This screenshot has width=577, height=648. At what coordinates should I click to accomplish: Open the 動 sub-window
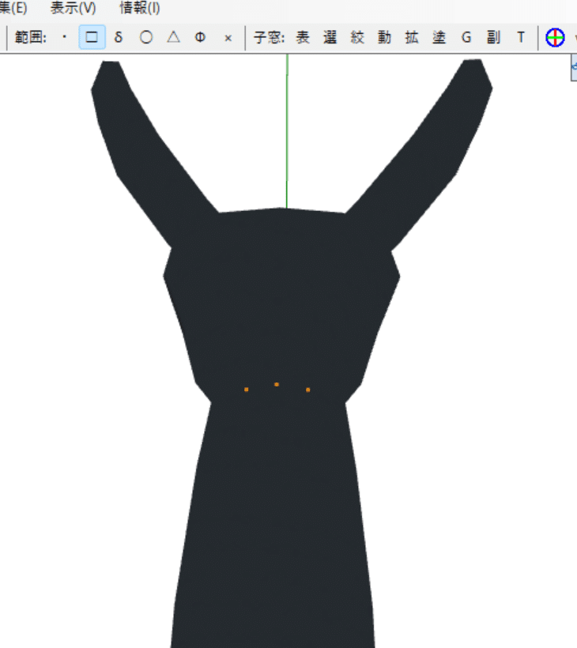pyautogui.click(x=384, y=37)
